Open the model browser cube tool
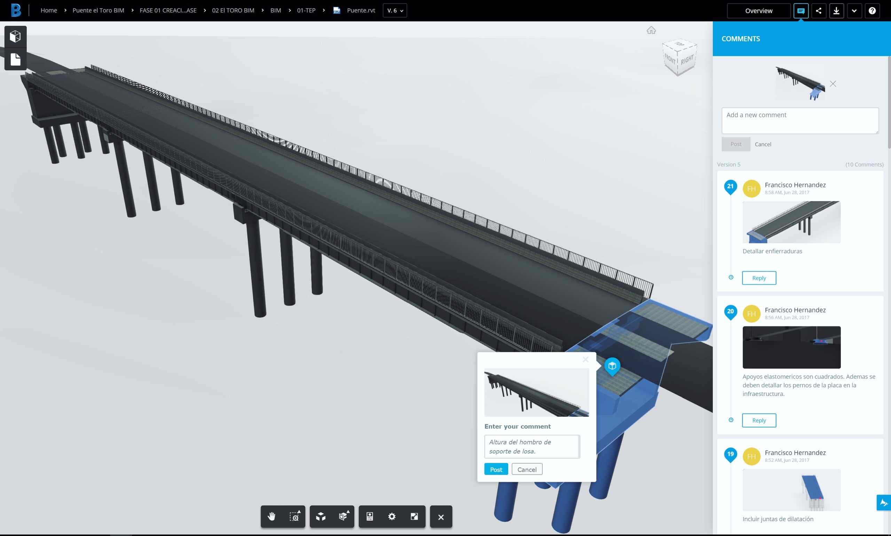Image resolution: width=891 pixels, height=536 pixels. coord(321,517)
